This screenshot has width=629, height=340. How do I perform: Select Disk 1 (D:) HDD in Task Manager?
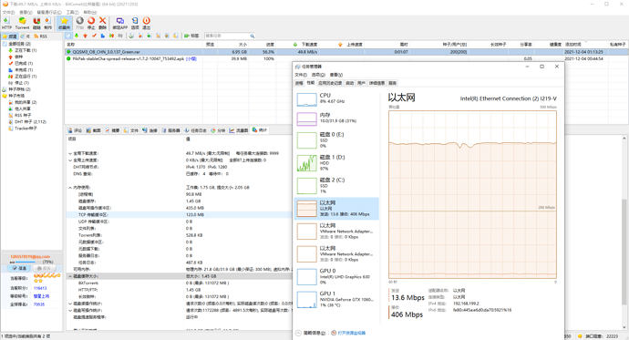[x=336, y=163]
